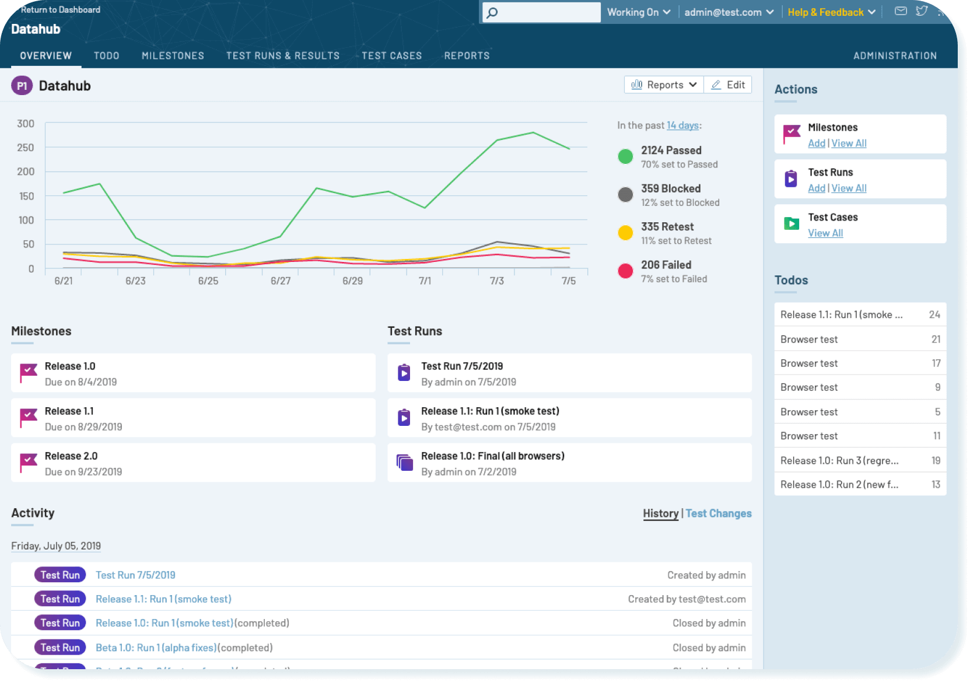Screen dimensions: 970x682
Task: Click the 14 days link above the legend
Action: click(x=683, y=125)
